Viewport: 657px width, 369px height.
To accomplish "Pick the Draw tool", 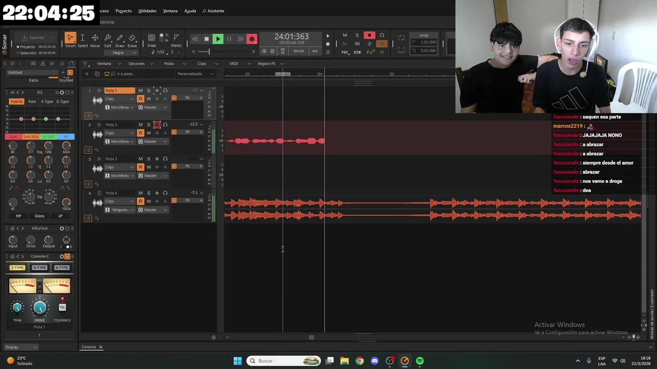I will coord(120,40).
